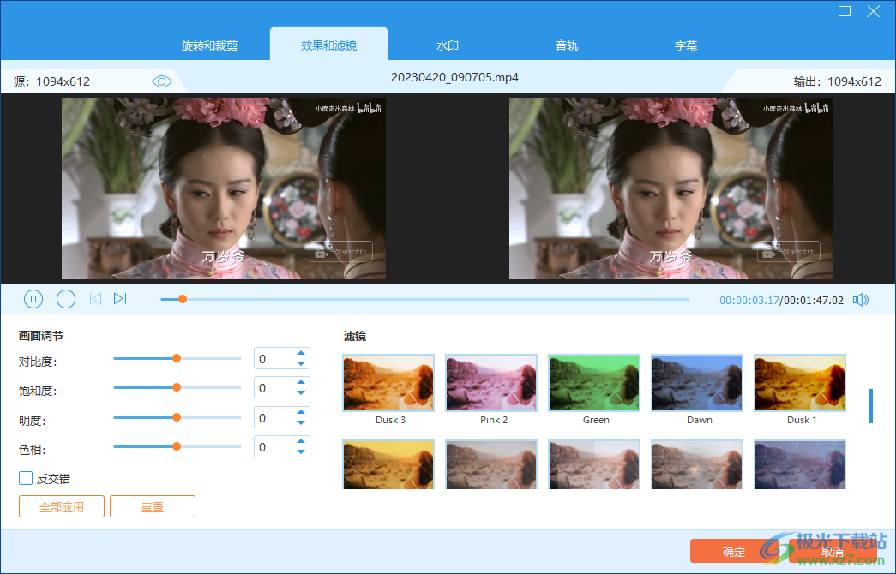Image resolution: width=896 pixels, height=574 pixels.
Task: Decrease 对比度 value with down arrow
Action: click(x=301, y=363)
